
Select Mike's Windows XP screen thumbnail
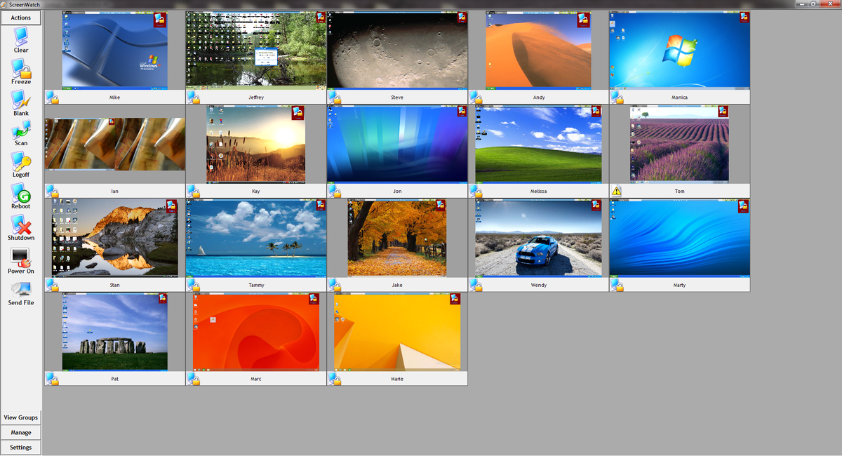(115, 51)
